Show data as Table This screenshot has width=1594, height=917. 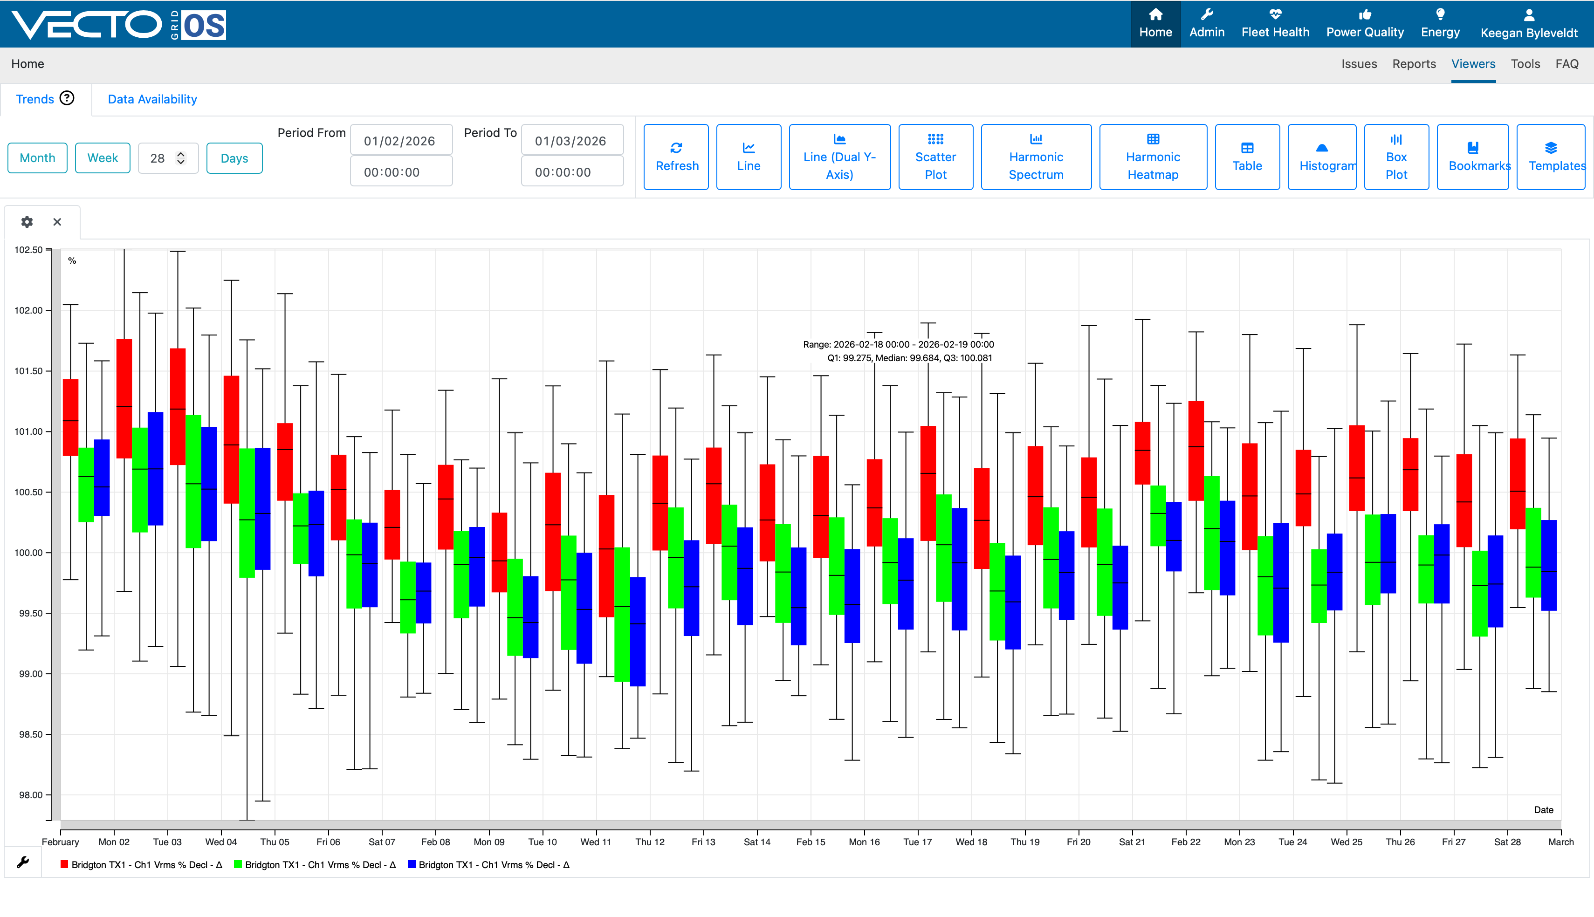click(x=1247, y=157)
